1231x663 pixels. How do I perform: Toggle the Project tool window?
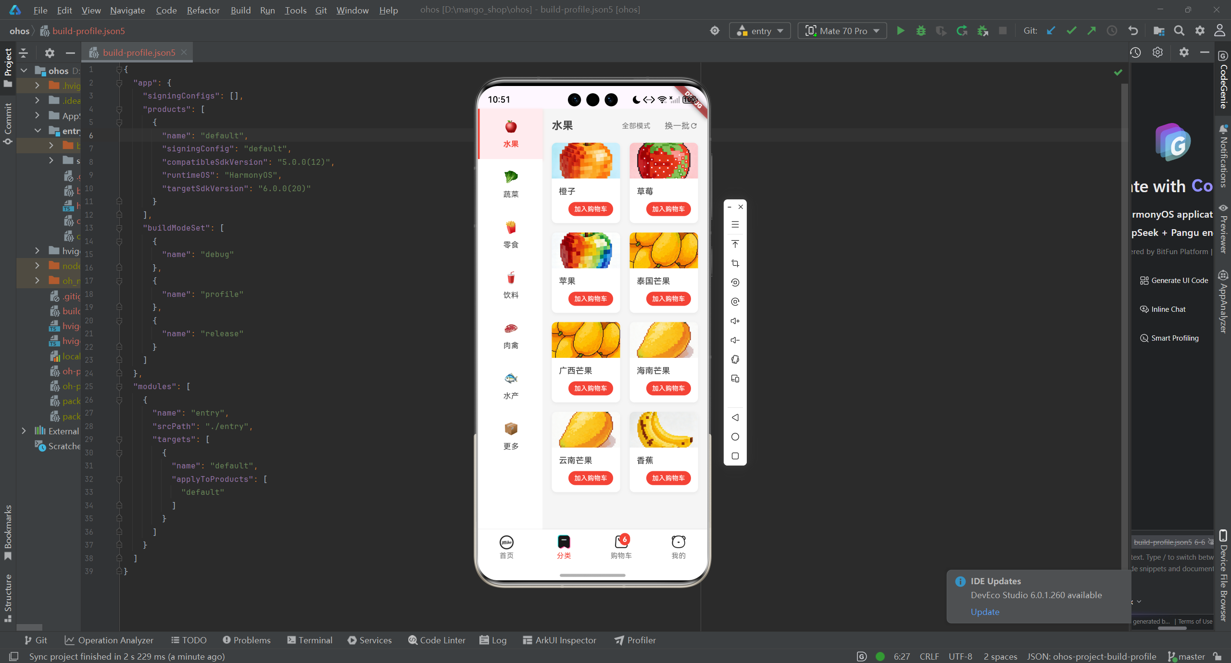coord(8,67)
